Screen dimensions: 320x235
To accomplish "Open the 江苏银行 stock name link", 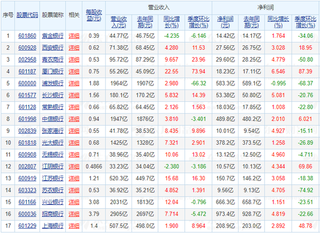I will (x=52, y=179).
